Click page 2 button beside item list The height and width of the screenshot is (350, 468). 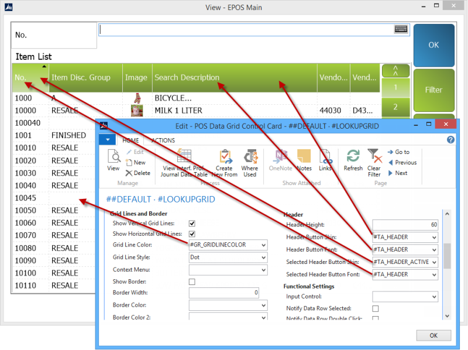[x=395, y=107]
